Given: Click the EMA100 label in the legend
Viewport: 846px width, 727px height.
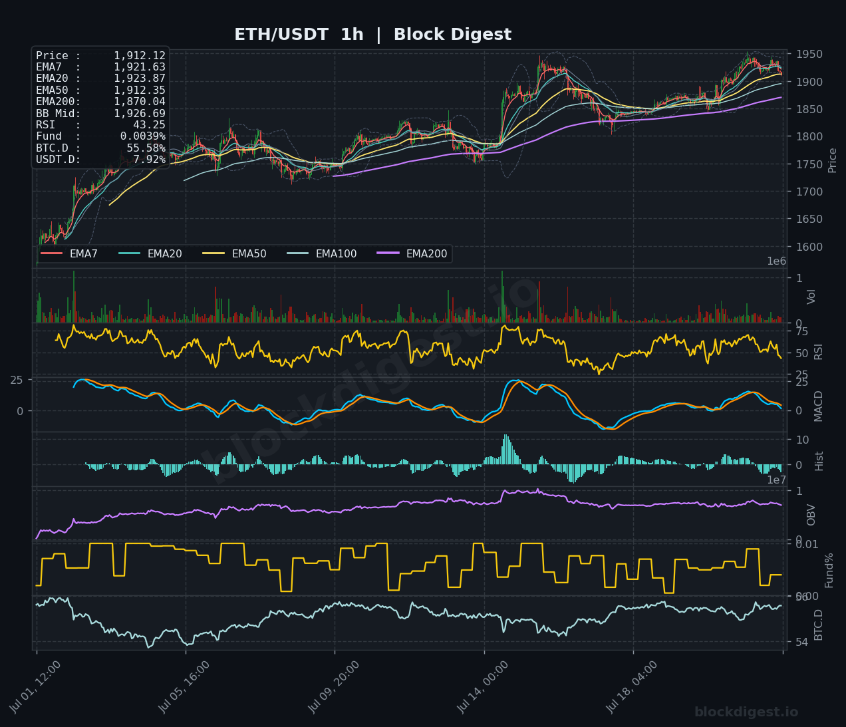Looking at the screenshot, I should point(336,254).
